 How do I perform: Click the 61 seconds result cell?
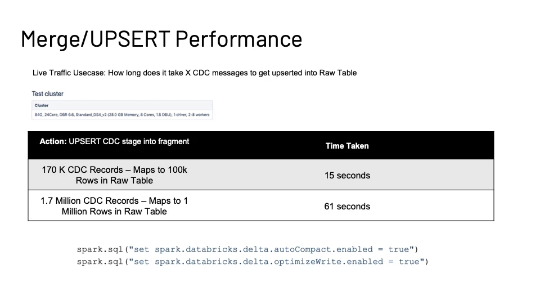(x=347, y=206)
